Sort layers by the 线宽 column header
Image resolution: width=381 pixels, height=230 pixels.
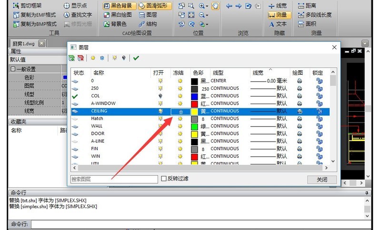click(270, 73)
